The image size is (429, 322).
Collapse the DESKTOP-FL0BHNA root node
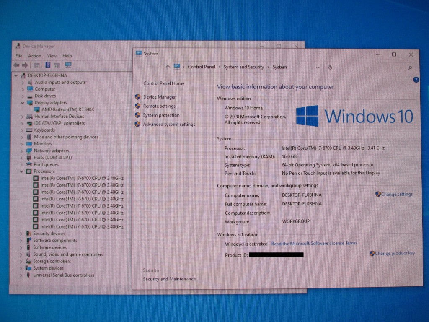16,75
